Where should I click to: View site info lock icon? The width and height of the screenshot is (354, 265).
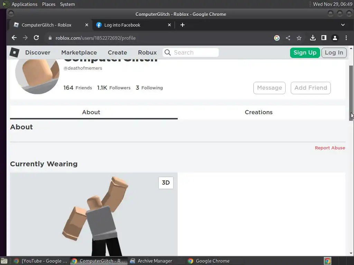(50, 38)
